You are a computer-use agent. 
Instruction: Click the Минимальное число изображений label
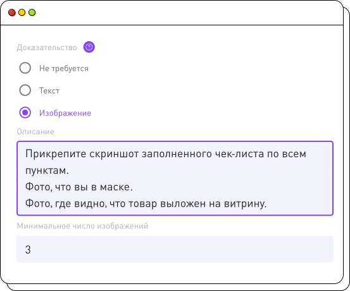point(82,226)
